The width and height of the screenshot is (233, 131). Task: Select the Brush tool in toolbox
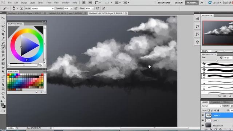tap(3, 47)
